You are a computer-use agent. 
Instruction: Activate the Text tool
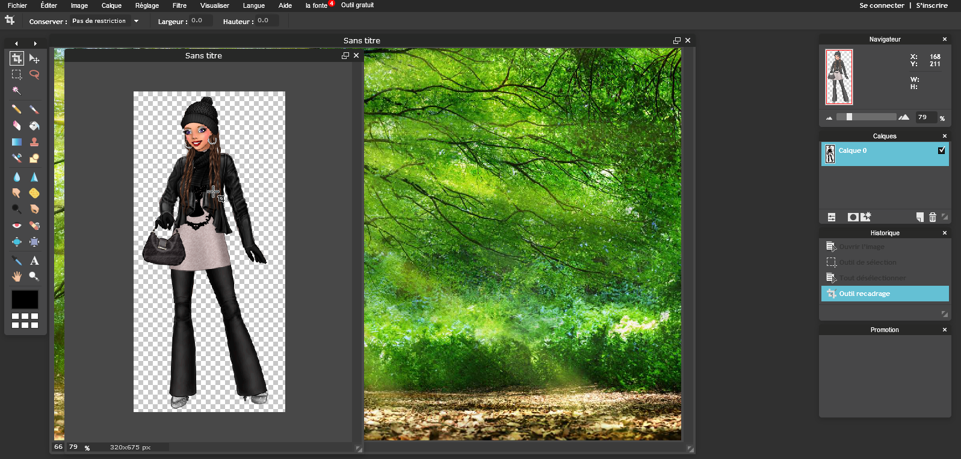pos(34,260)
